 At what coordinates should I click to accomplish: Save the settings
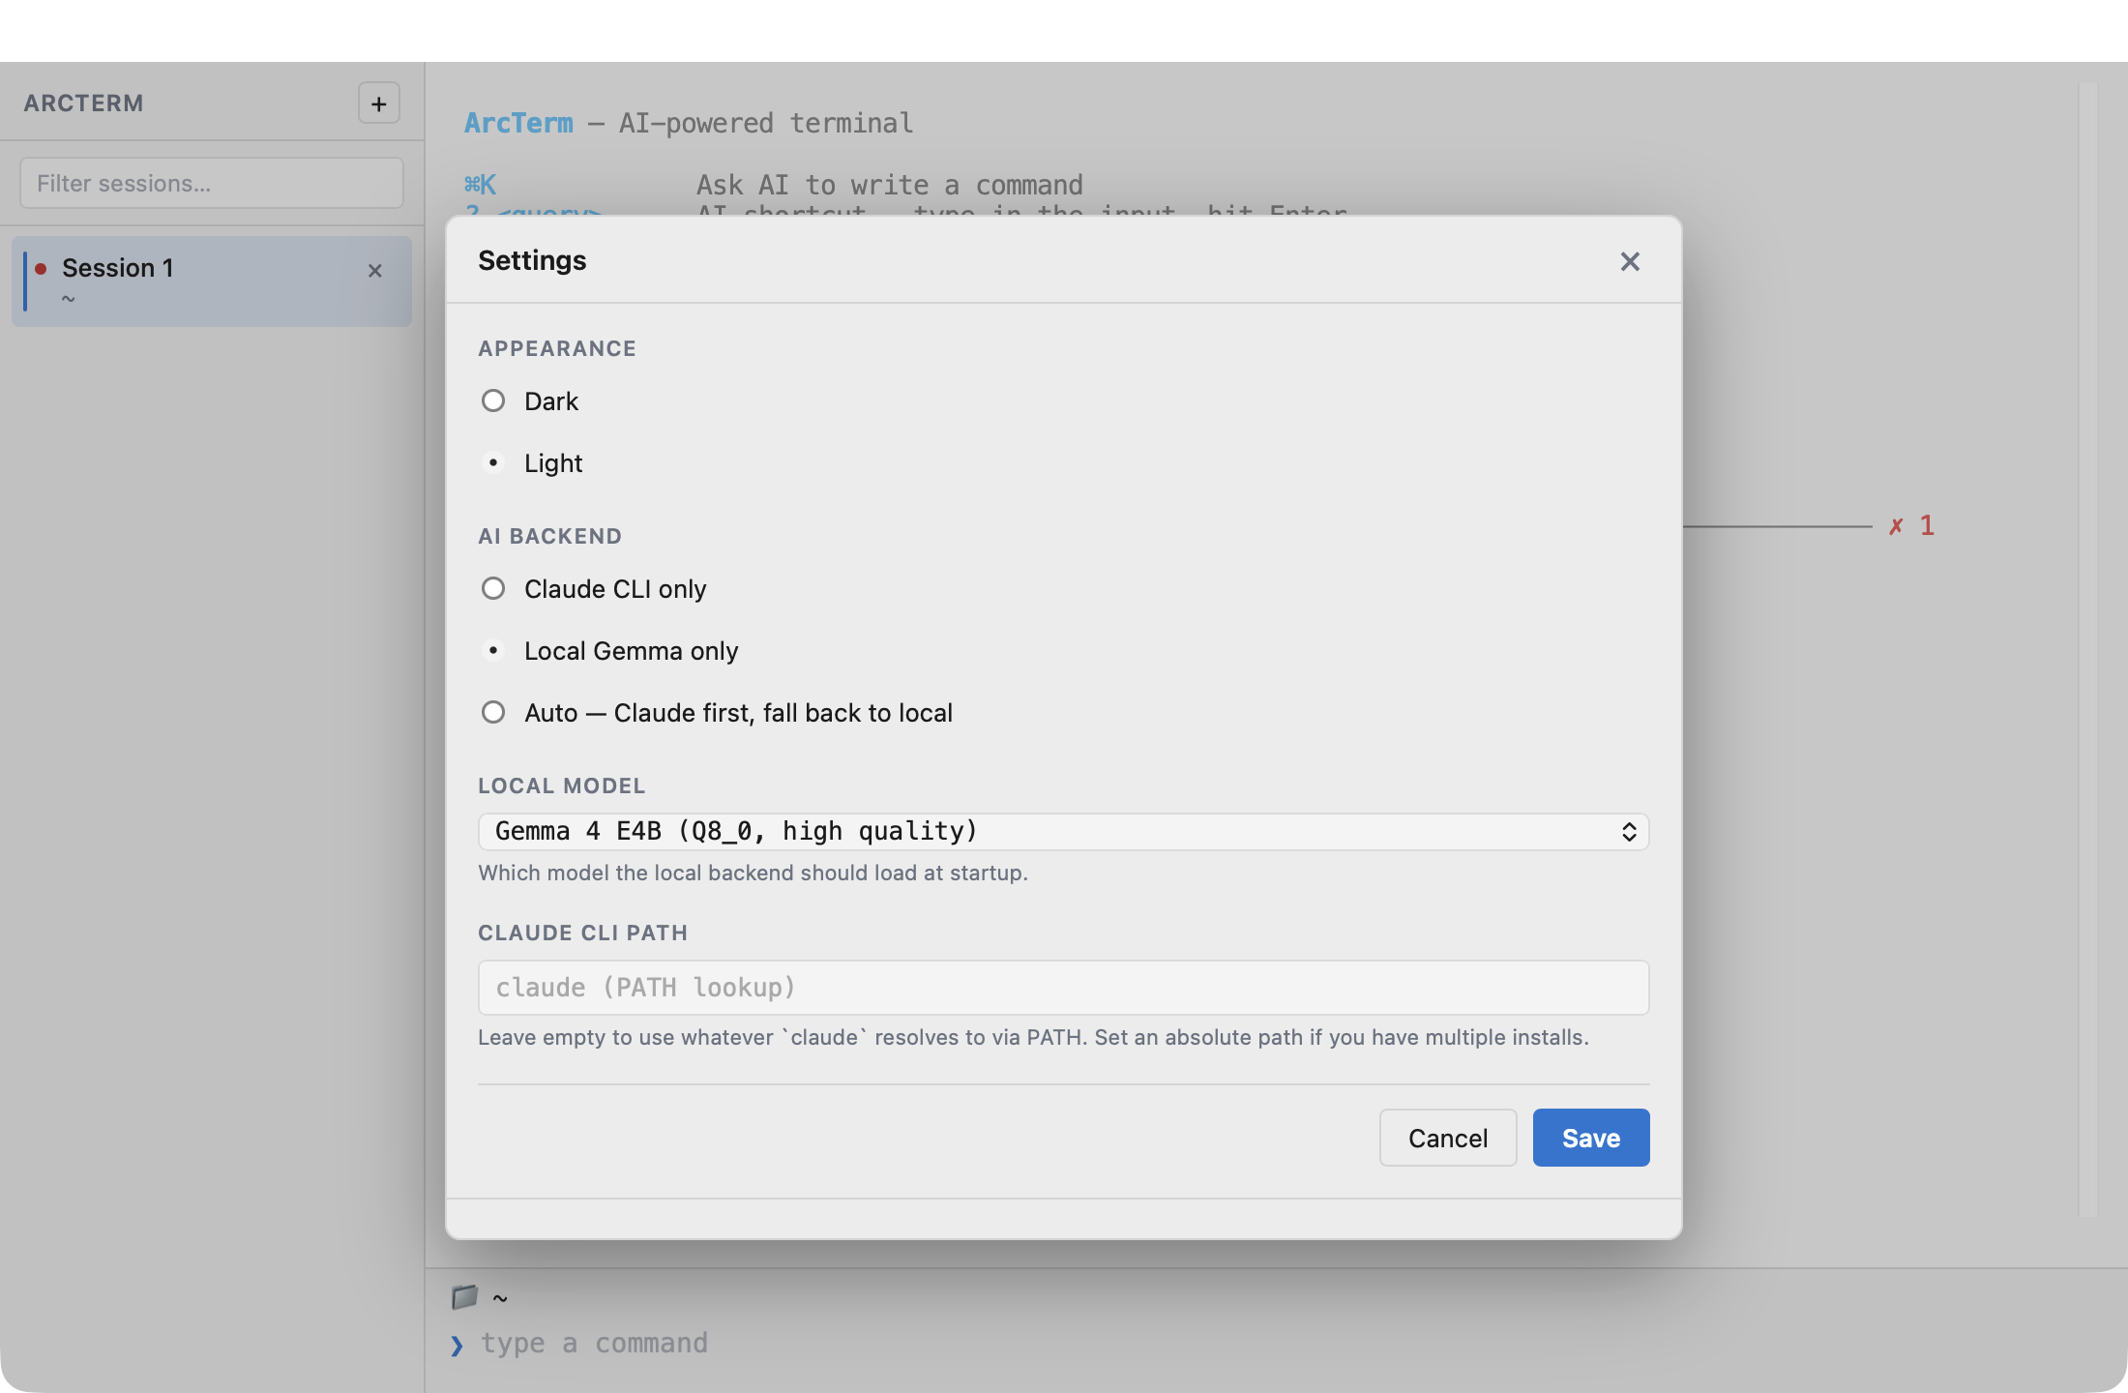pos(1590,1138)
